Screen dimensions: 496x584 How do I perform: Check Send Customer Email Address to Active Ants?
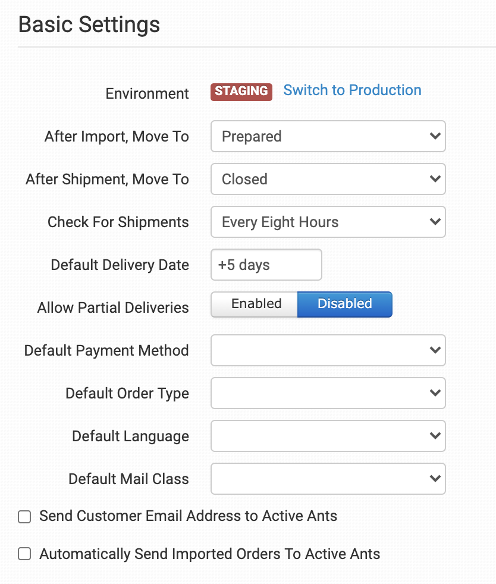[24, 517]
